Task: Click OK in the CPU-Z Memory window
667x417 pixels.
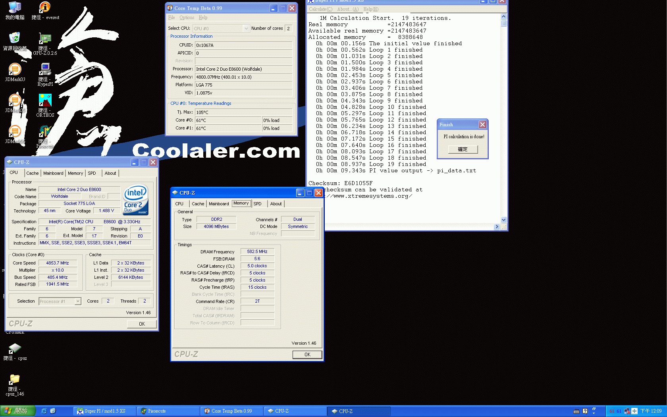Action: [x=307, y=354]
